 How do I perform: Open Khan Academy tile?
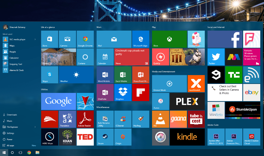click(67, 137)
